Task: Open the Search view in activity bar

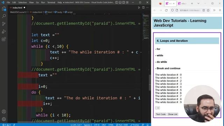Action: 4,16
